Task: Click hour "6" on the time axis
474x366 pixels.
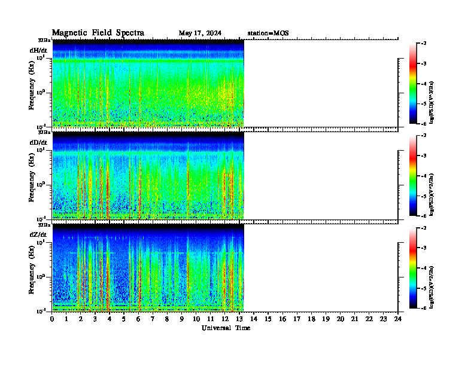Action: [x=138, y=319]
